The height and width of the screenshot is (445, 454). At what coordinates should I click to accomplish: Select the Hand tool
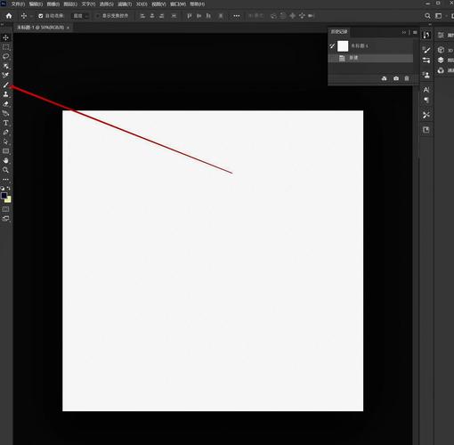(x=5, y=160)
